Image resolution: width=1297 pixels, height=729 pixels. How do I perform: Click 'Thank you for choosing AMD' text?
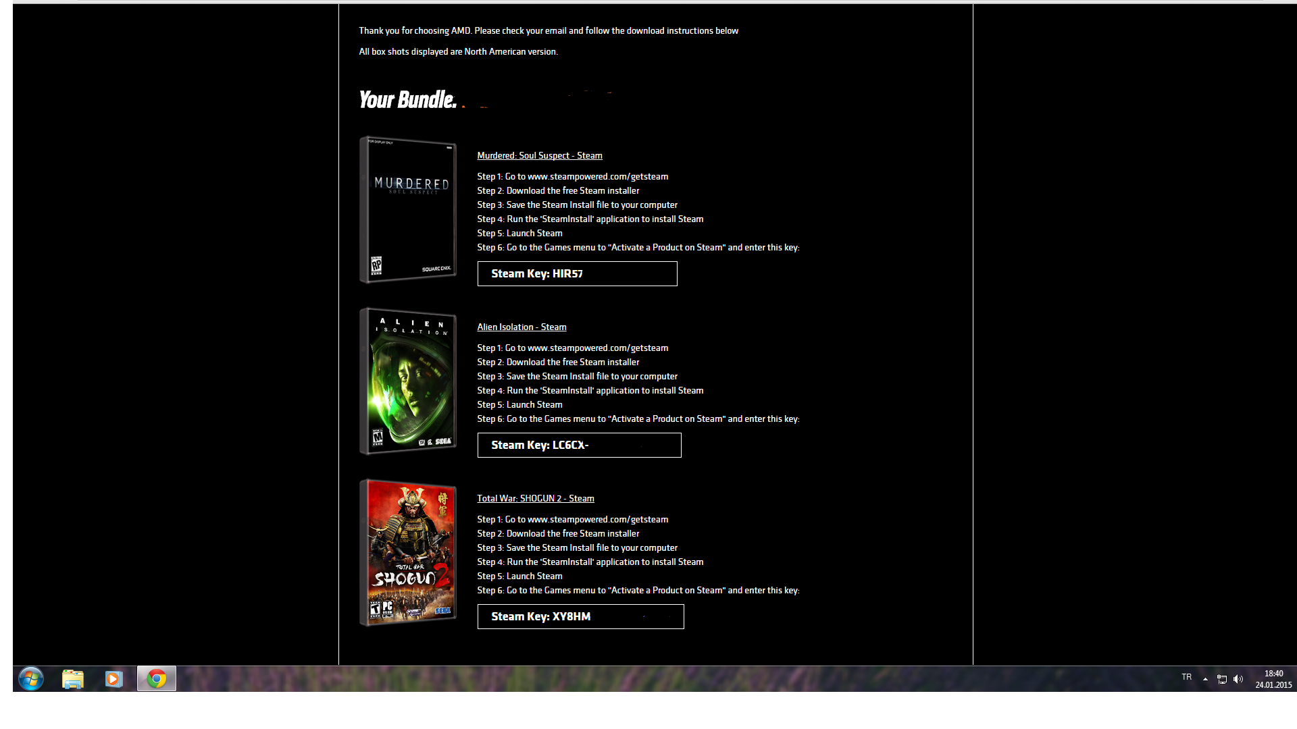pyautogui.click(x=414, y=30)
